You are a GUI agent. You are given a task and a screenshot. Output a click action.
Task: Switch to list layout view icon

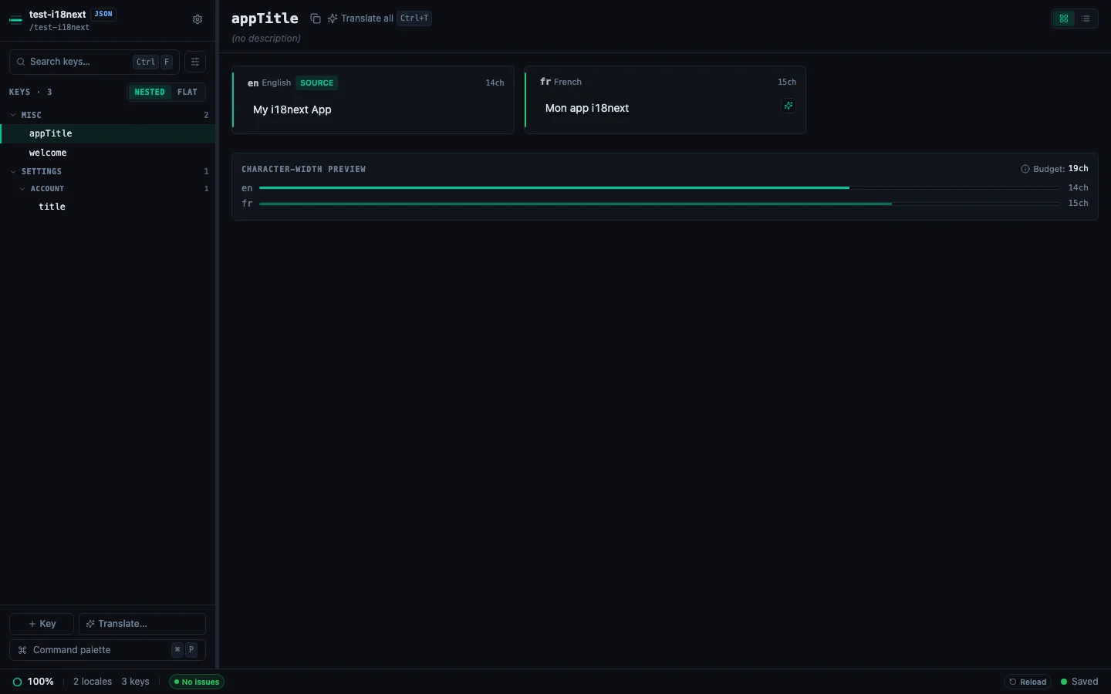1086,19
